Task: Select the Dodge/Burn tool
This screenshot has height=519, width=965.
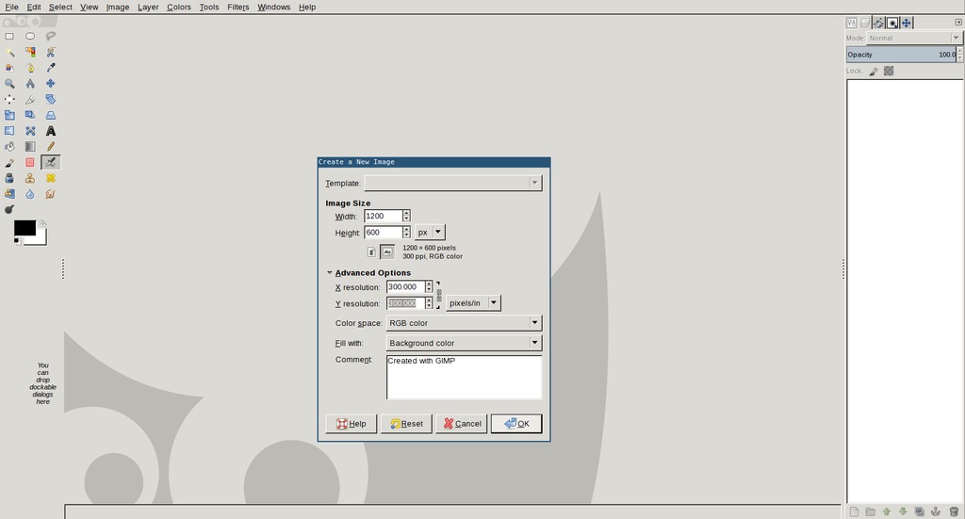Action: pos(9,210)
